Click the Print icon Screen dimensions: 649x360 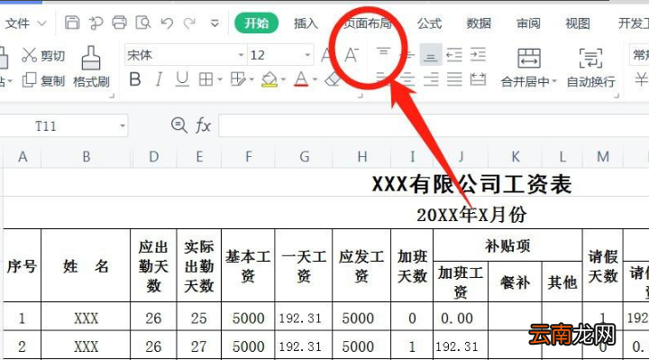click(119, 23)
